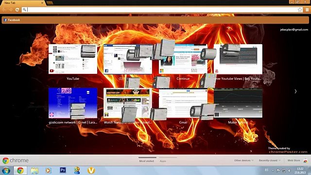Open the Gmail thumbnail

[x=183, y=103]
